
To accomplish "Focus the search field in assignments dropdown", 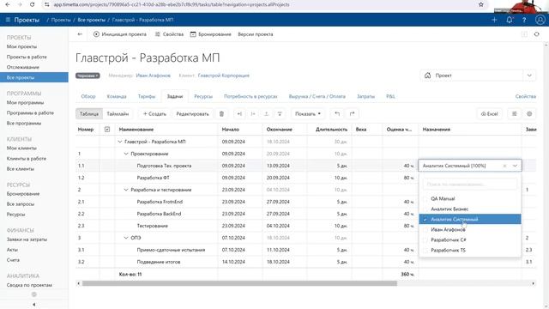I will (470, 185).
